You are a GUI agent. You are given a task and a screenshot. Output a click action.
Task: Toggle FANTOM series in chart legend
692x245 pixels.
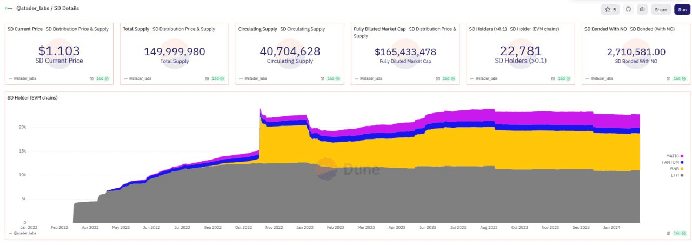tap(673, 162)
